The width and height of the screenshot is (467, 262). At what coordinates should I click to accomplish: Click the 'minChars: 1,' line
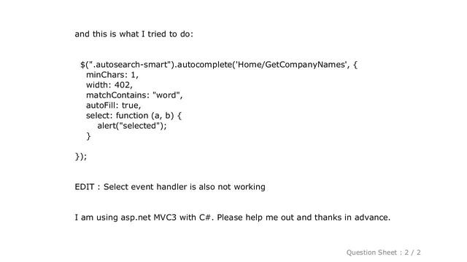click(112, 75)
